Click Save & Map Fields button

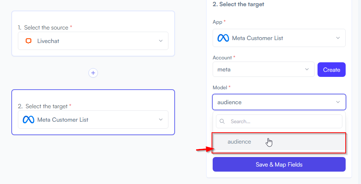pyautogui.click(x=279, y=164)
